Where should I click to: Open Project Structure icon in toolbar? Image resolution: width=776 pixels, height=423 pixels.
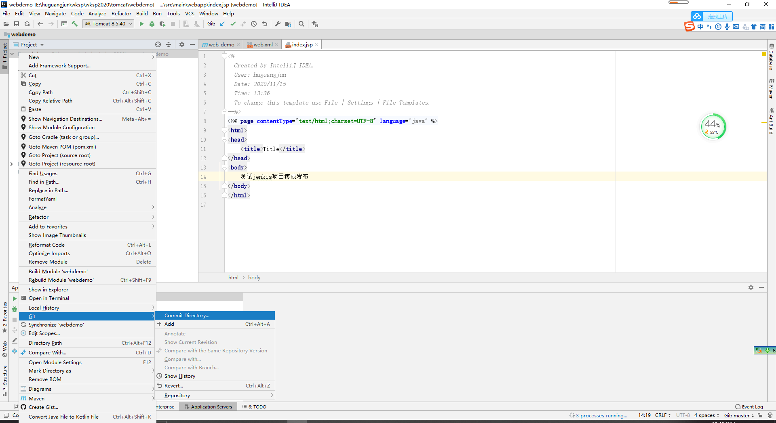(x=288, y=24)
